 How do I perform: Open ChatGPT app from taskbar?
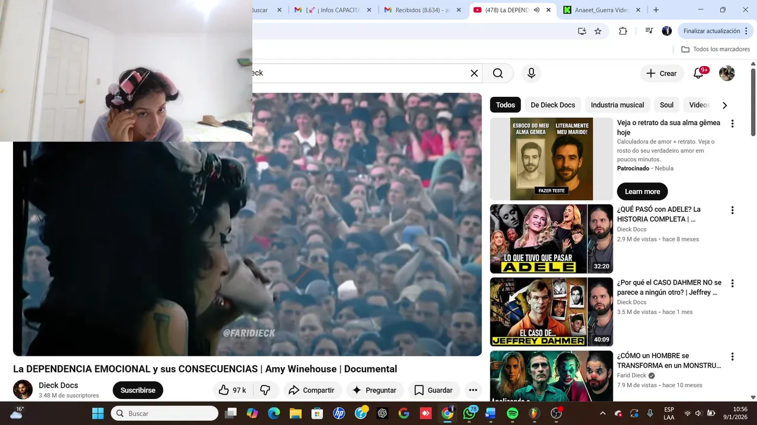pyautogui.click(x=382, y=413)
